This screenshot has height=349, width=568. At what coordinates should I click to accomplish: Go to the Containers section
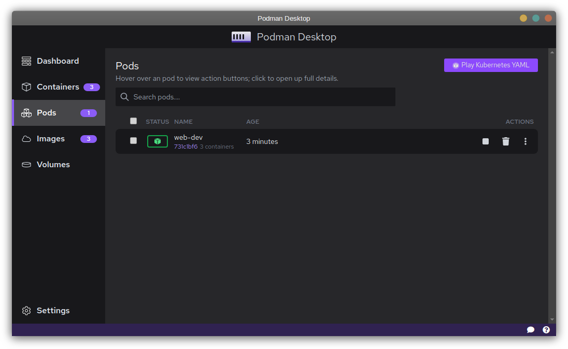(x=58, y=87)
